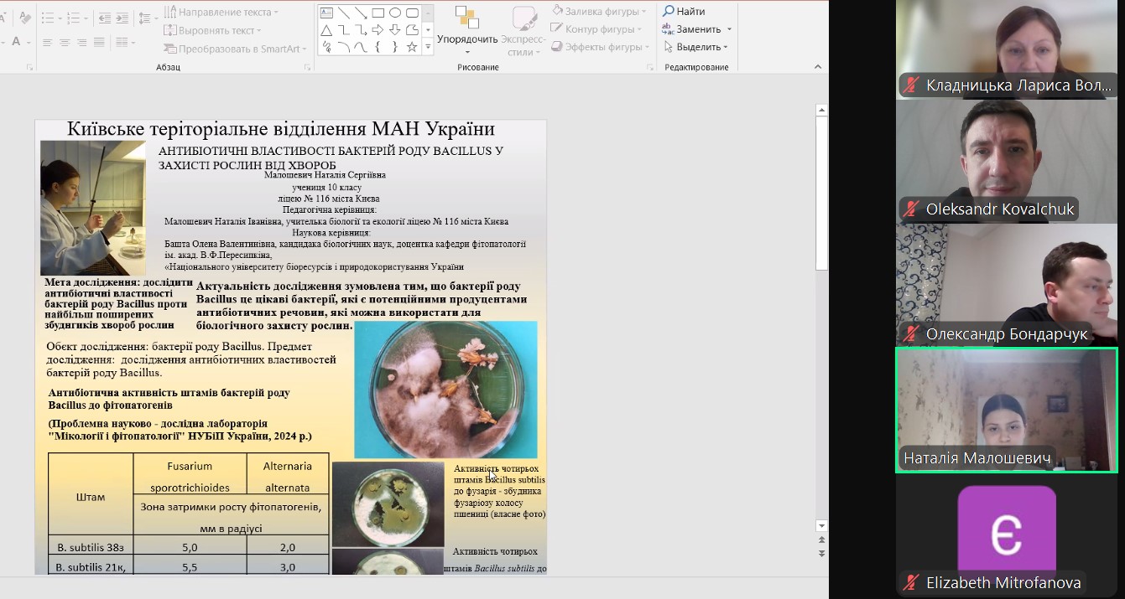Image resolution: width=1125 pixels, height=599 pixels.
Task: Go to the previous slide using double-up arrow
Action: [x=822, y=540]
